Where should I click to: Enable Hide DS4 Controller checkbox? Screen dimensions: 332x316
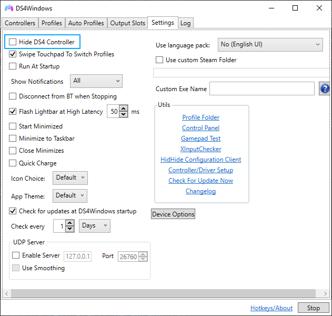(x=13, y=42)
